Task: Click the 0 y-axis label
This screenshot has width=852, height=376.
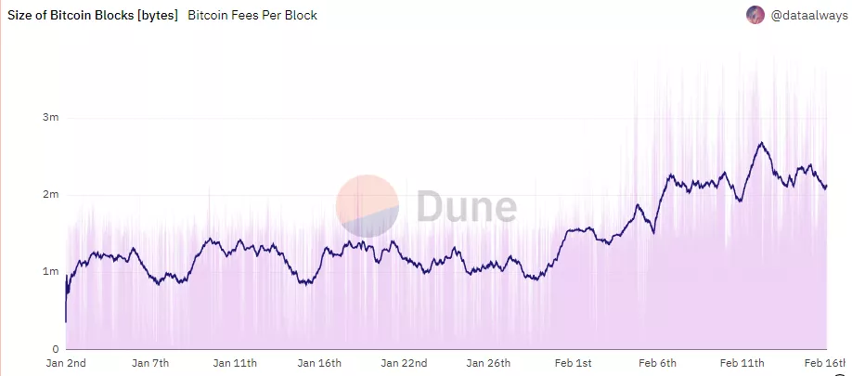Action: click(x=56, y=348)
